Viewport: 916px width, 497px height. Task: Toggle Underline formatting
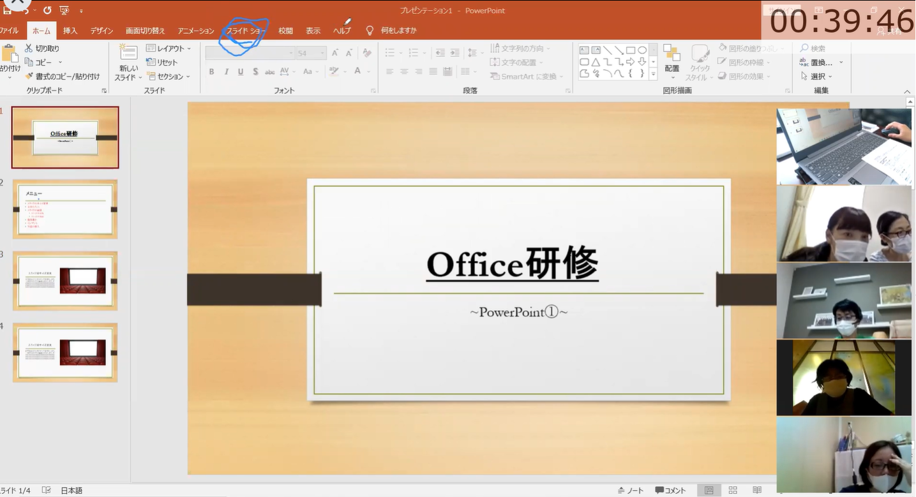click(x=241, y=71)
